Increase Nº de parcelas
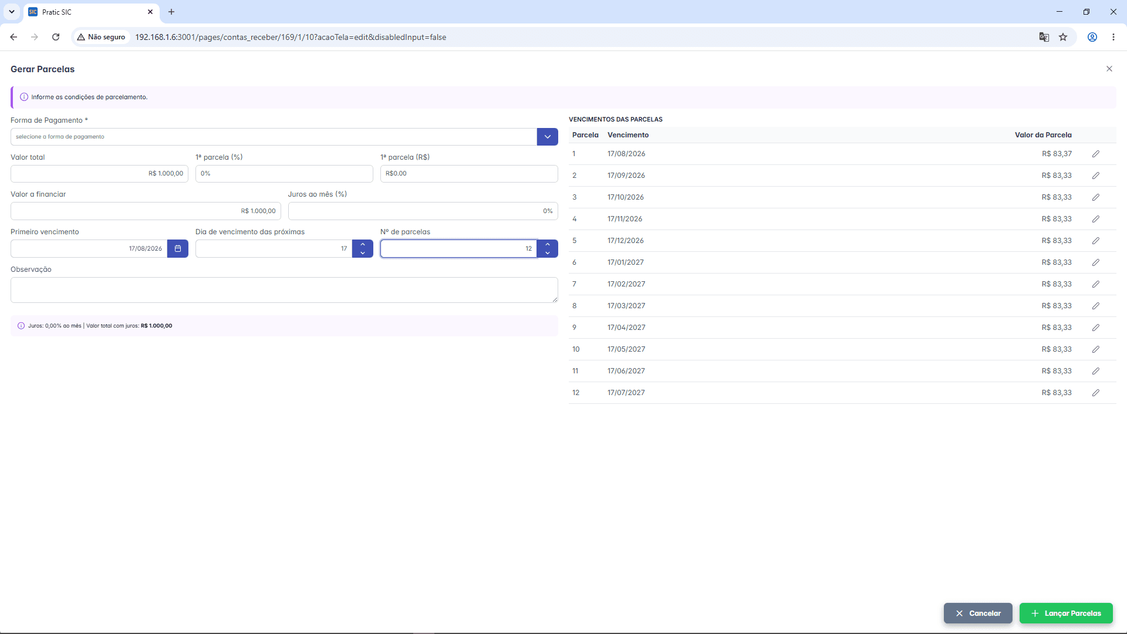 tap(548, 244)
